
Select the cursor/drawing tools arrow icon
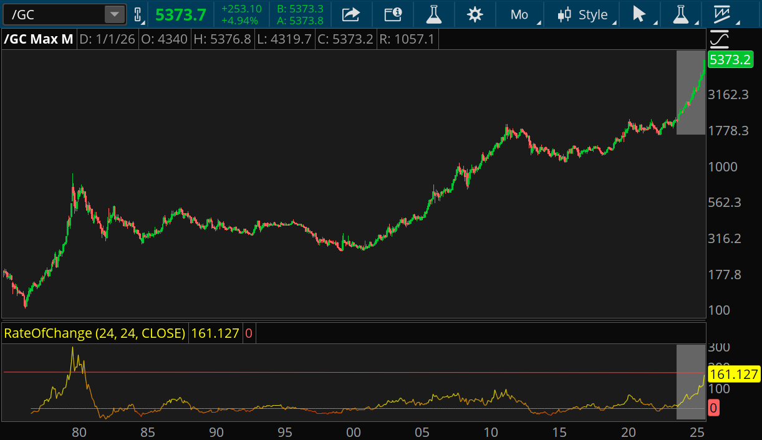click(x=639, y=14)
